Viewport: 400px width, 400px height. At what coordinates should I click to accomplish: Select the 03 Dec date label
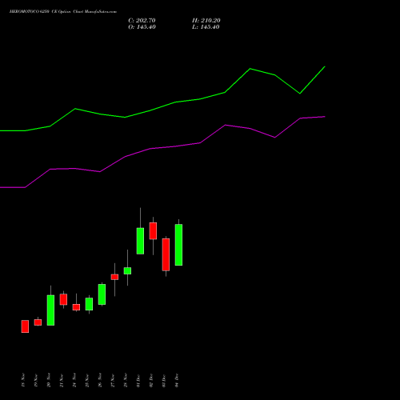pos(164,381)
